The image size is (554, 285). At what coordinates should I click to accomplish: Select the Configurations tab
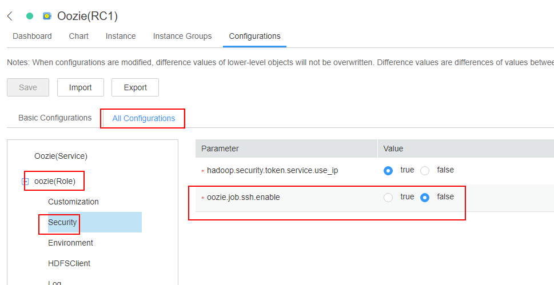pyautogui.click(x=255, y=36)
